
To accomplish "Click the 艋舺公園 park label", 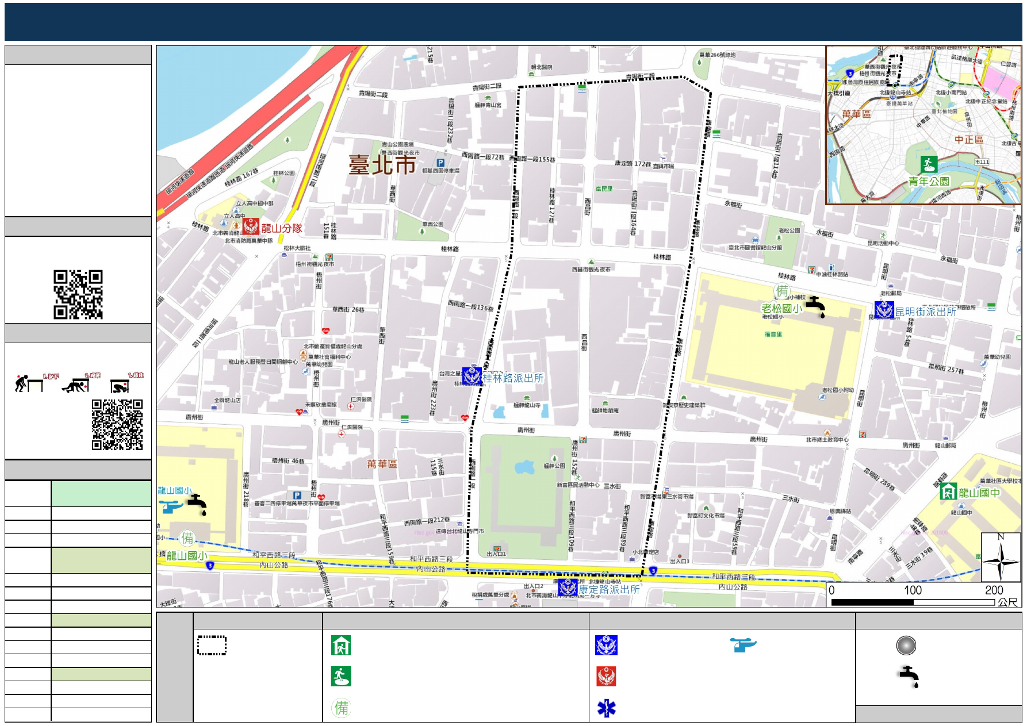I will tap(554, 466).
